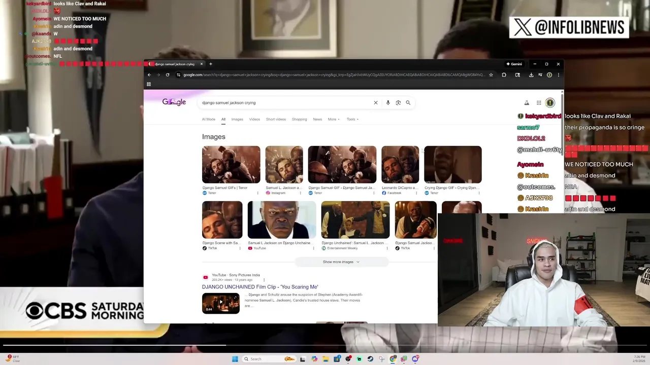
Task: Click the Chrome address bar URL
Action: 334,75
